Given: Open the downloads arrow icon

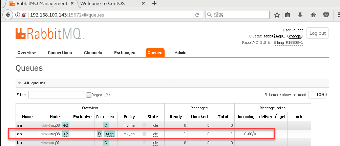Looking at the screenshot, I should tap(300, 15).
